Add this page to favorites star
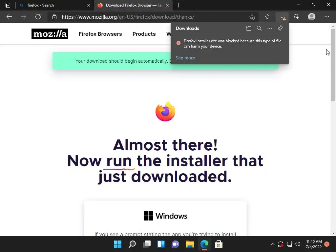Image resolution: width=336 pixels, height=252 pixels. click(x=252, y=17)
